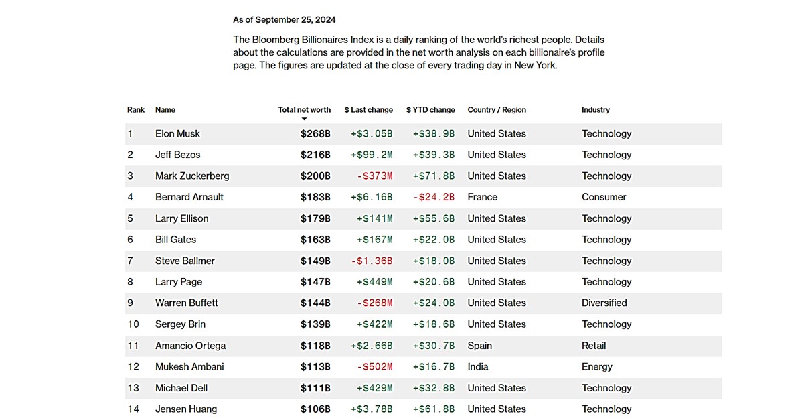Open the Bill Gates profile
Screen dimensions: 810x418
tap(175, 240)
